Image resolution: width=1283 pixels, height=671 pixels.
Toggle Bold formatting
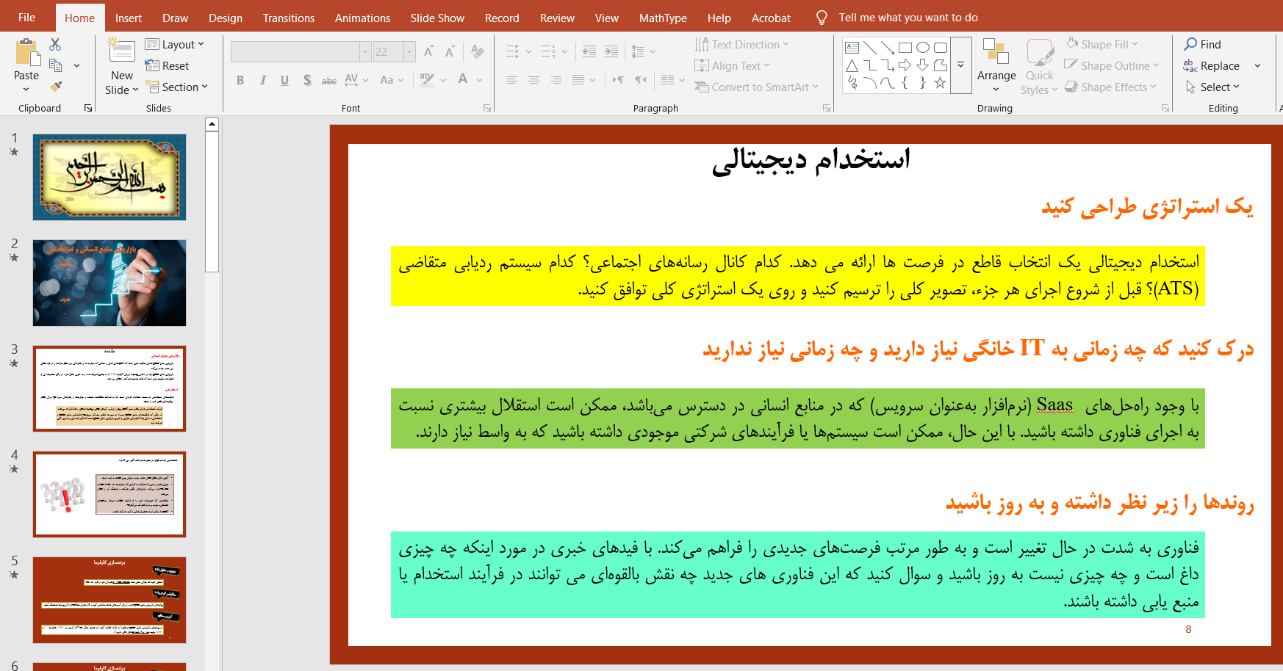pyautogui.click(x=240, y=80)
